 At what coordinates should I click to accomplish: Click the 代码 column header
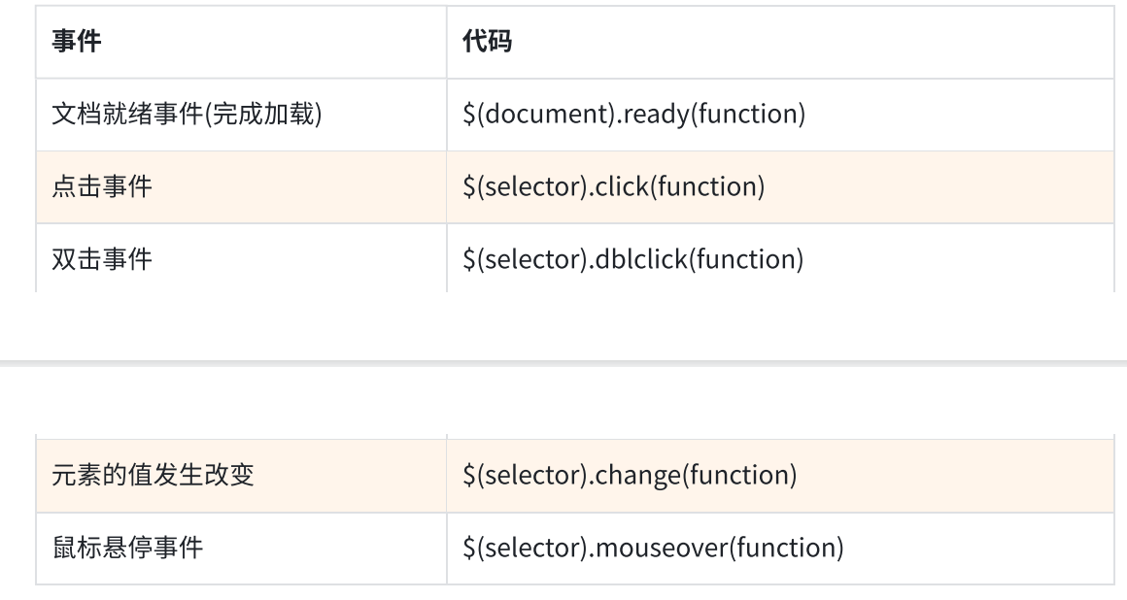pyautogui.click(x=488, y=43)
